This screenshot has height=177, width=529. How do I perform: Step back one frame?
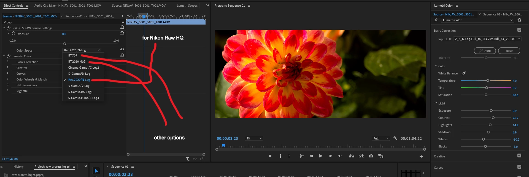tap(311, 156)
